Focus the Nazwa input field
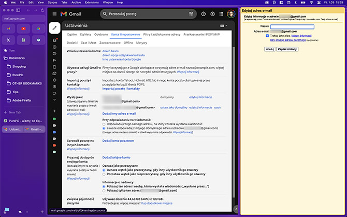 click(x=292, y=27)
